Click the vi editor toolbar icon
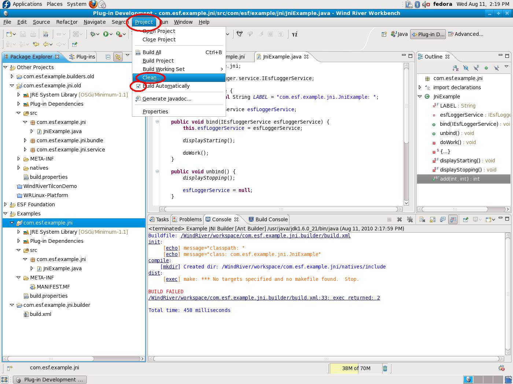 (295, 34)
